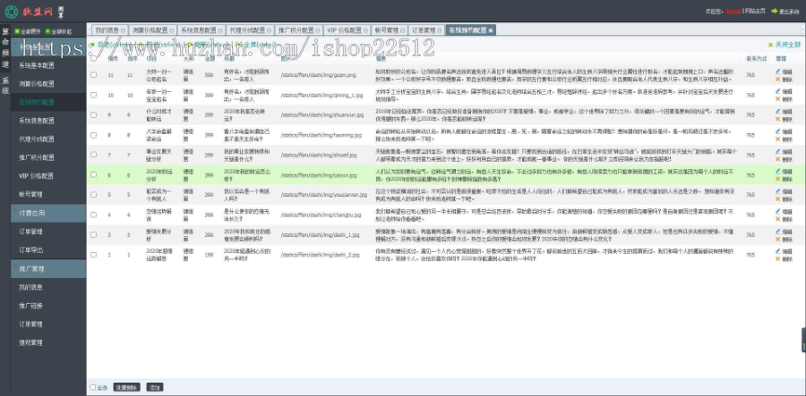Screen dimensions: 806x396
Task: Tick the checkbox for row 8
Action: (93, 135)
